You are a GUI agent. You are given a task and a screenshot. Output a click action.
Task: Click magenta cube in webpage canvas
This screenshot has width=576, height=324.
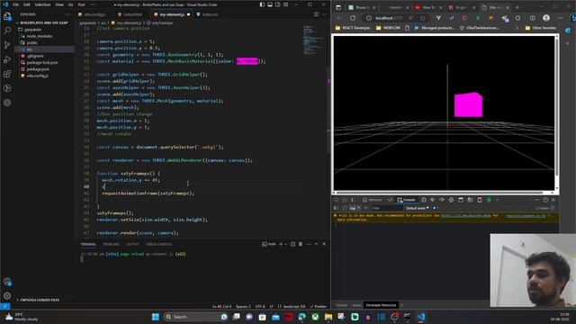[x=468, y=105]
